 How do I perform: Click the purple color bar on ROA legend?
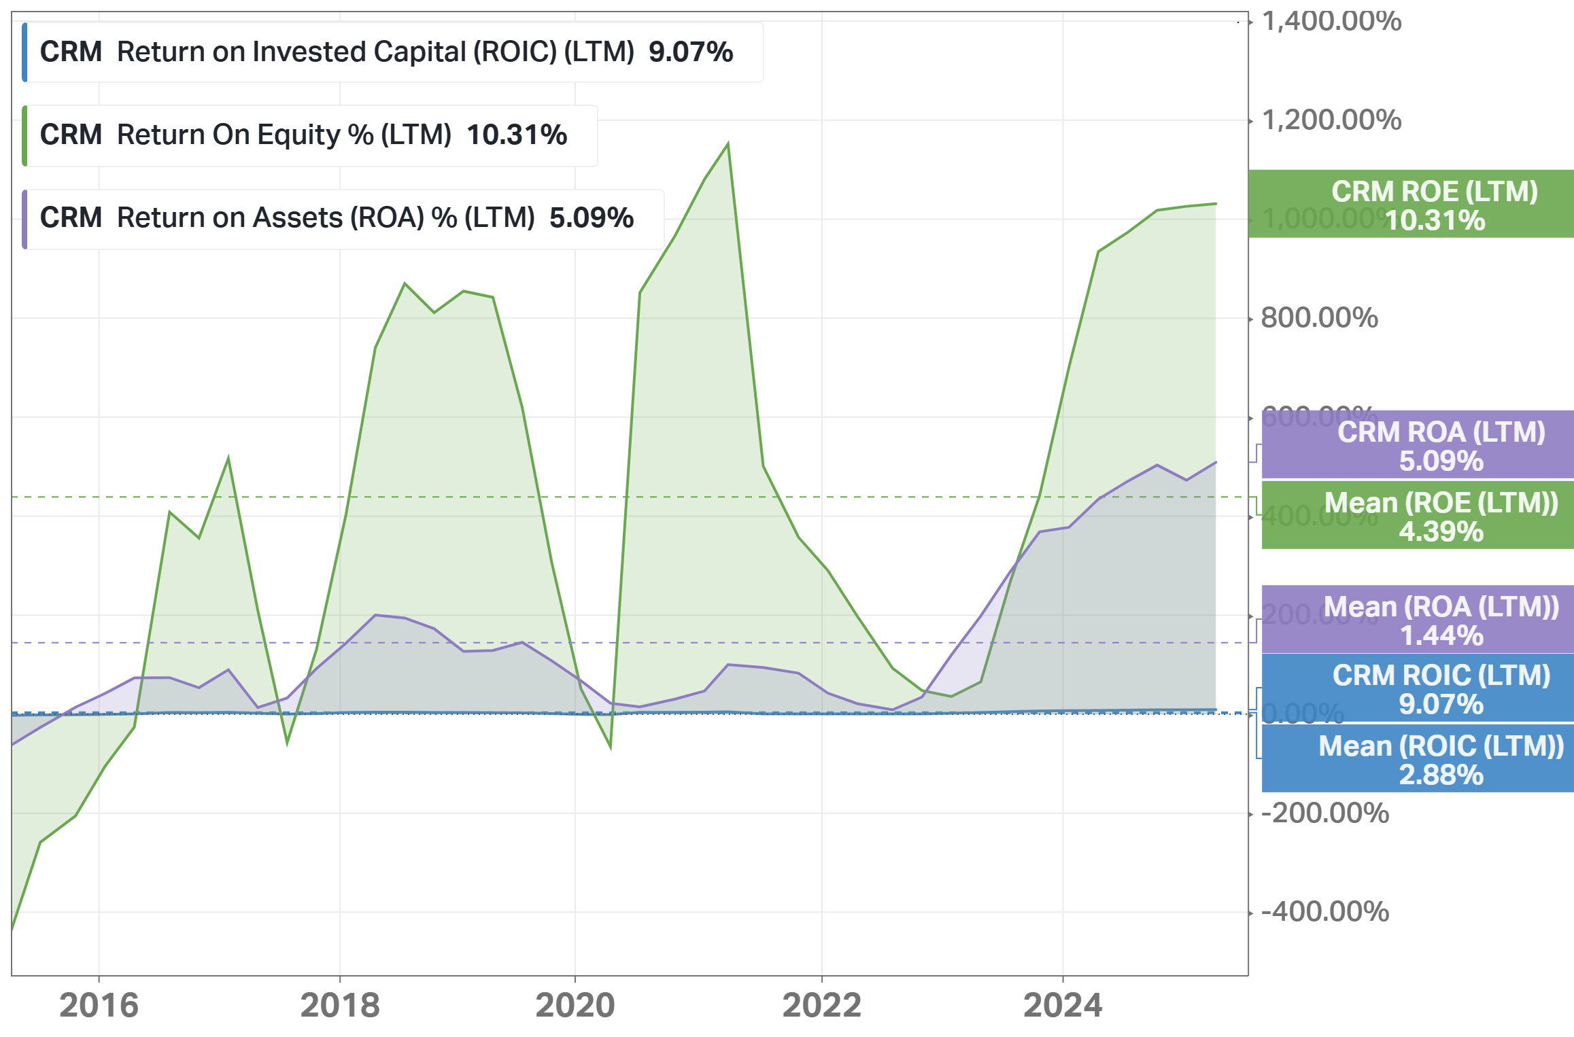click(x=25, y=218)
